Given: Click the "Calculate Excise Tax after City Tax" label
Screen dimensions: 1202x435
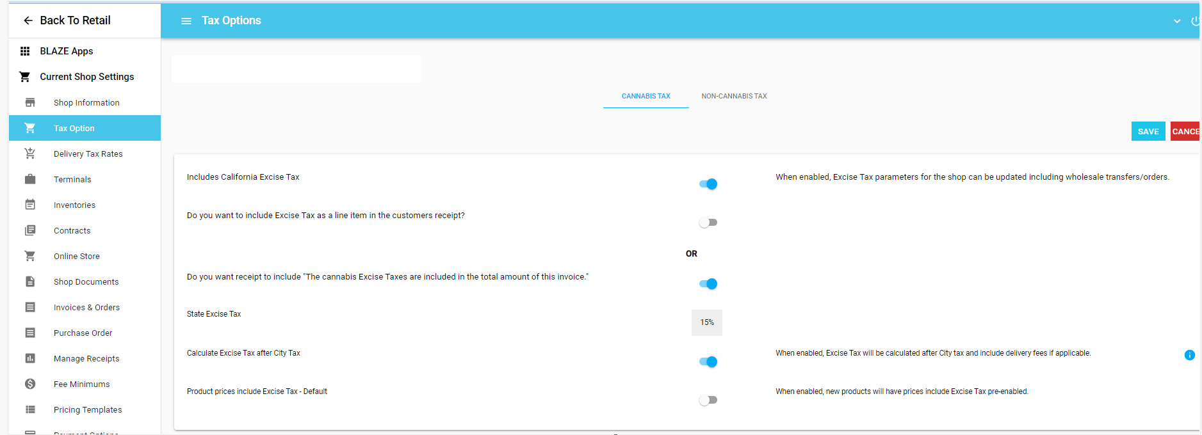Looking at the screenshot, I should click(x=243, y=353).
